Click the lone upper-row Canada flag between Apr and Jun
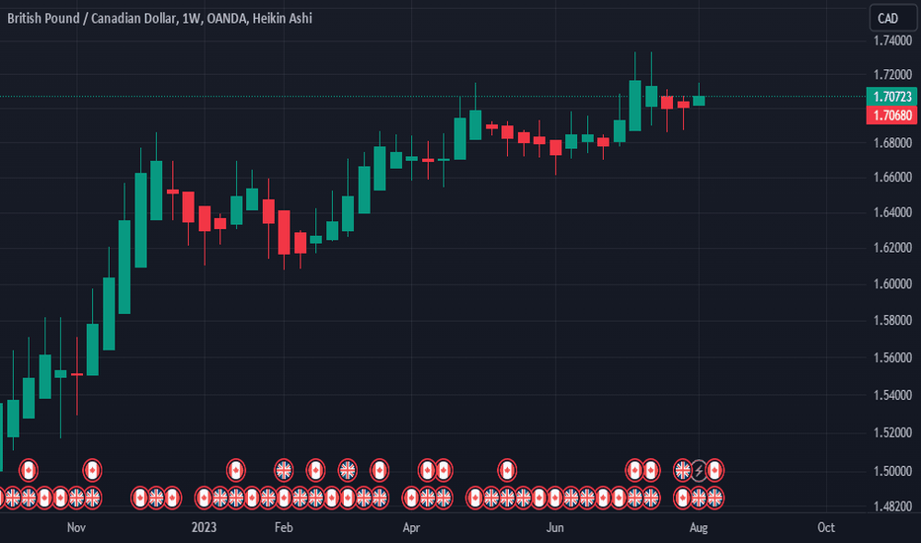The image size is (921, 543). (x=507, y=470)
